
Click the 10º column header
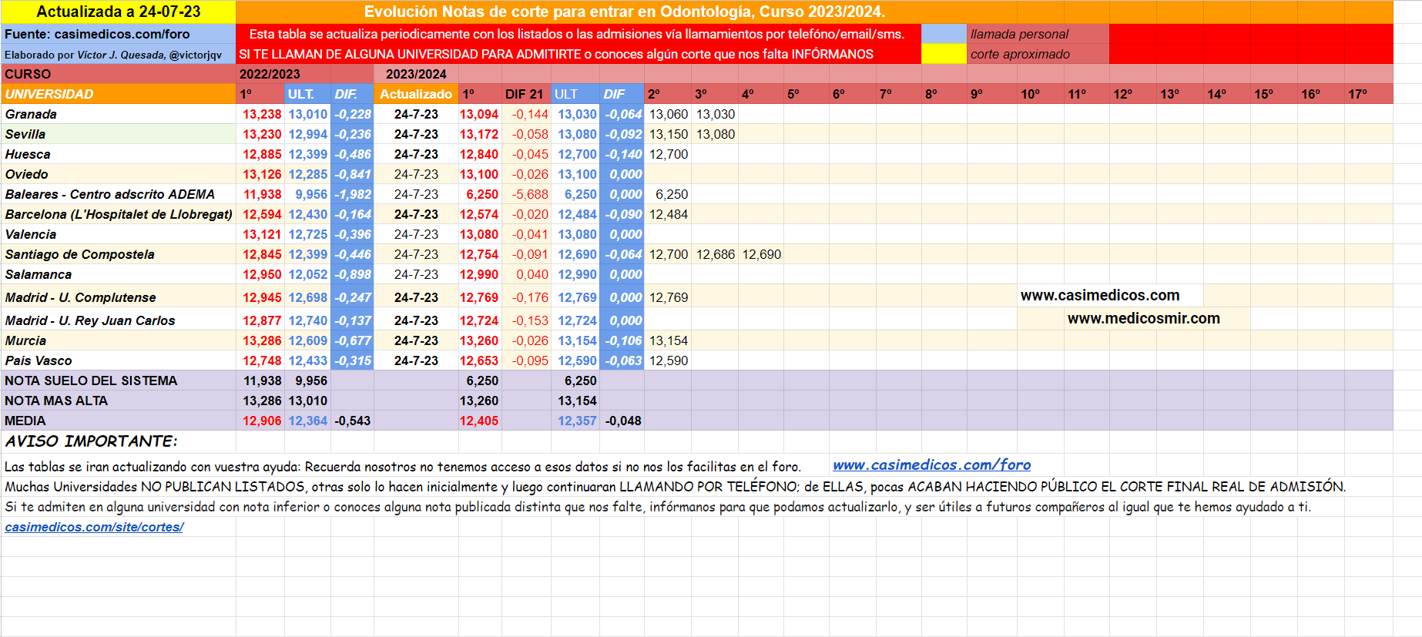click(1040, 94)
